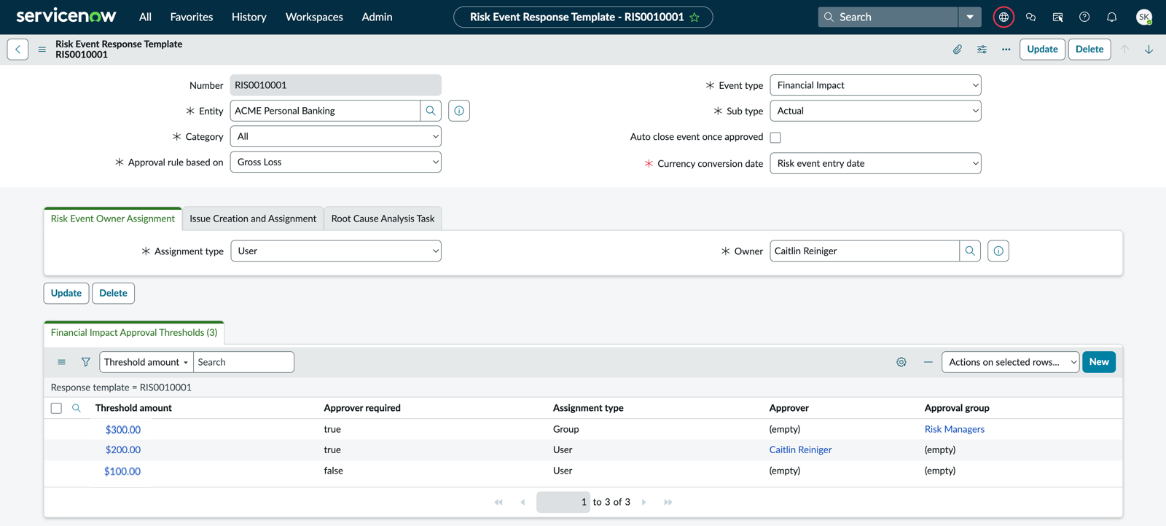Select the Risk Event Owner Assignment tab
The image size is (1166, 526).
[113, 219]
